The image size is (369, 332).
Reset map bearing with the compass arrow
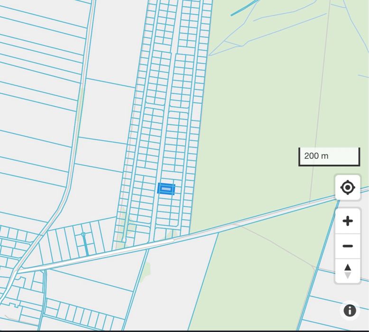click(x=348, y=271)
